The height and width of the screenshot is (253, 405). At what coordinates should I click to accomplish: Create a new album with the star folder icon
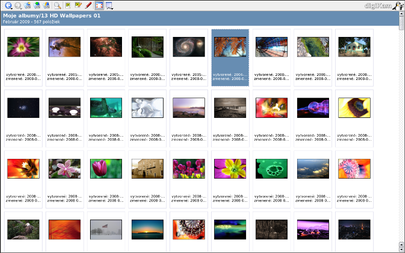(27, 6)
